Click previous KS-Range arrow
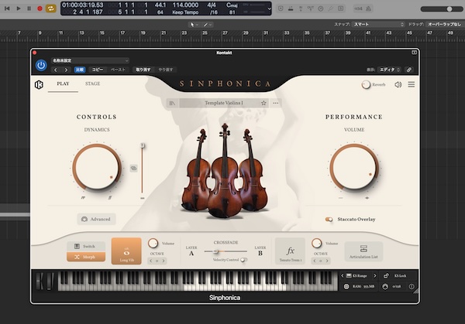Screen dimensions: 465x324 (343, 276)
